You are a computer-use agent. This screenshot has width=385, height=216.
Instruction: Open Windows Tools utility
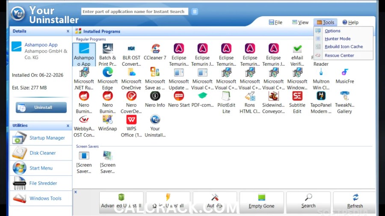tap(41, 198)
